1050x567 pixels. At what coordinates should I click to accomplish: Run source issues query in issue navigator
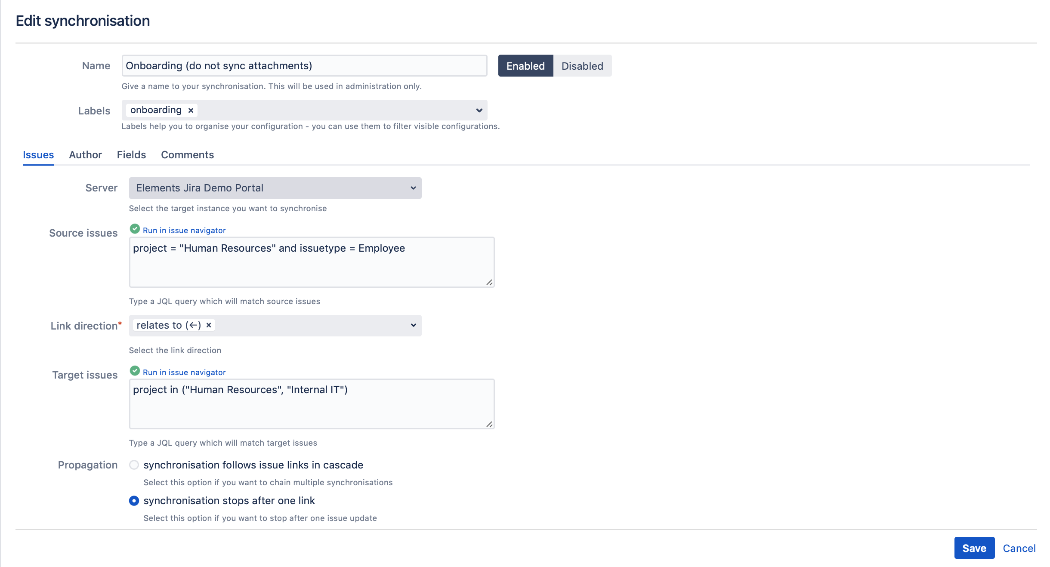coord(184,231)
